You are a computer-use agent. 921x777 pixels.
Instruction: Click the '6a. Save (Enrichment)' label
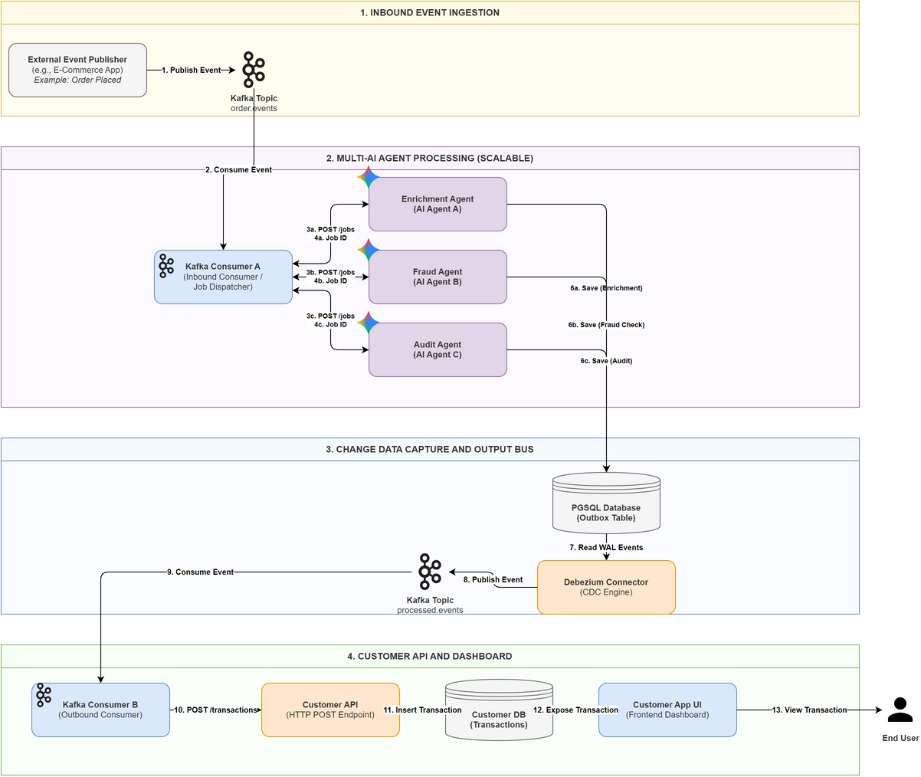(x=606, y=288)
